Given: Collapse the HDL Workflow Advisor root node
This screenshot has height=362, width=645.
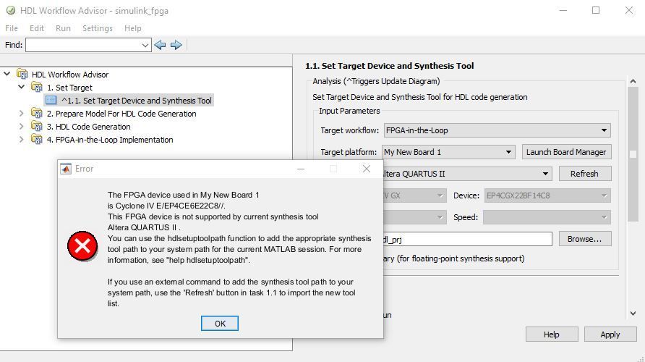Looking at the screenshot, I should point(7,75).
